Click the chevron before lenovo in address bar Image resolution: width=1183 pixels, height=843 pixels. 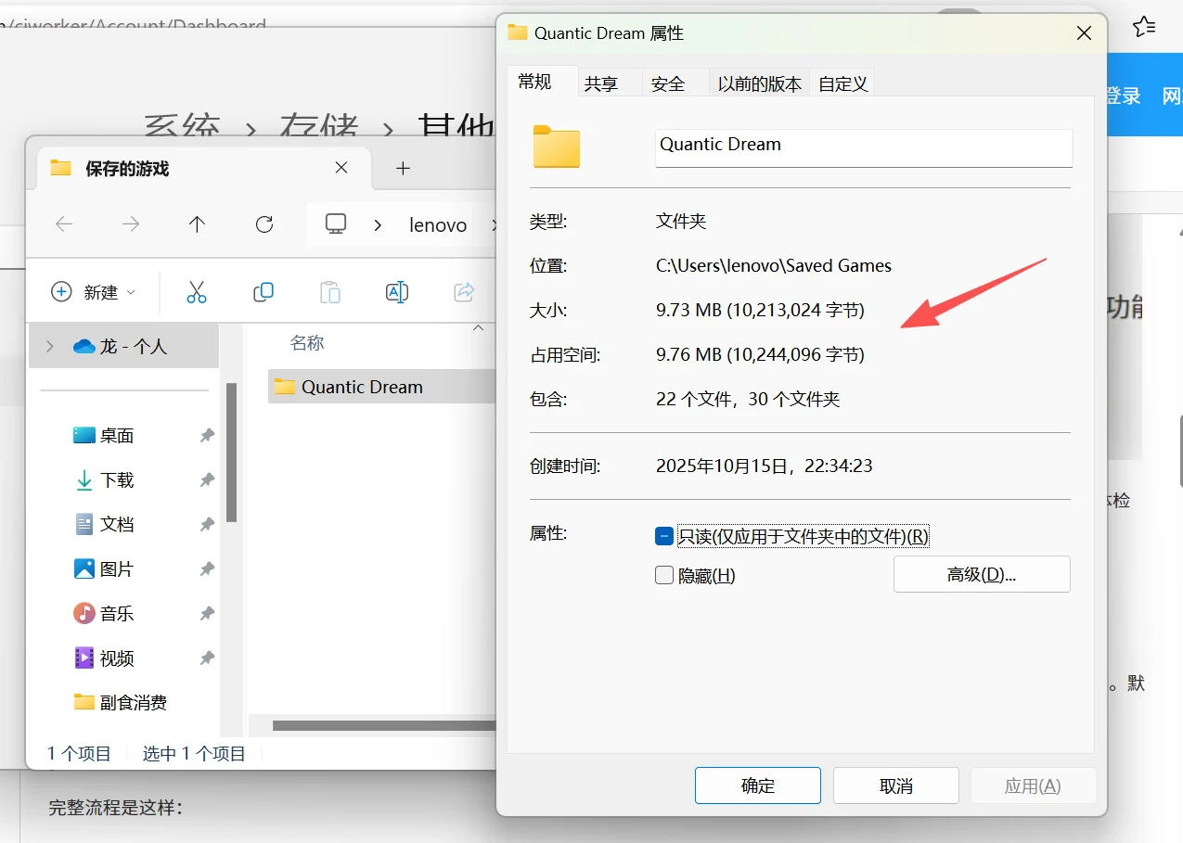[378, 224]
